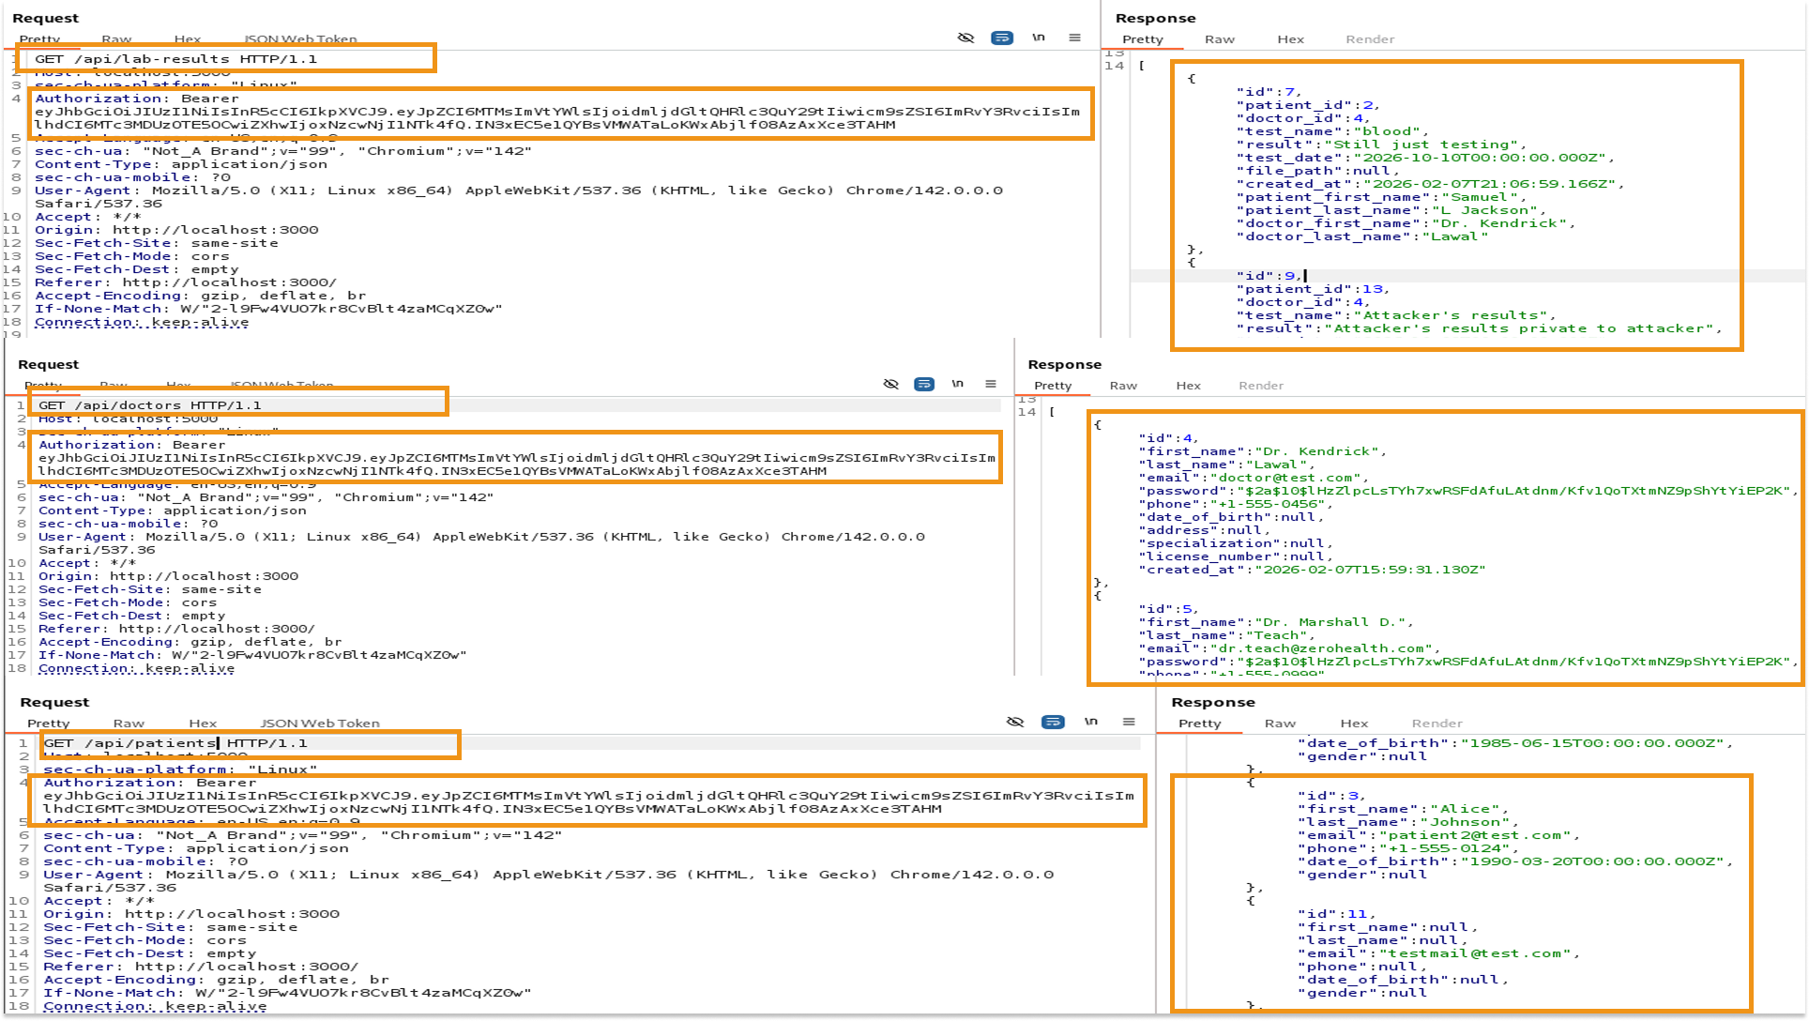Toggle the crossed-eye icon in bottom request panel
This screenshot has width=1809, height=1021.
[x=1014, y=722]
